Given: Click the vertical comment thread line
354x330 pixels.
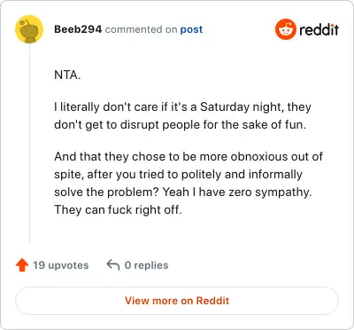Looking at the screenshot, I should [29, 144].
